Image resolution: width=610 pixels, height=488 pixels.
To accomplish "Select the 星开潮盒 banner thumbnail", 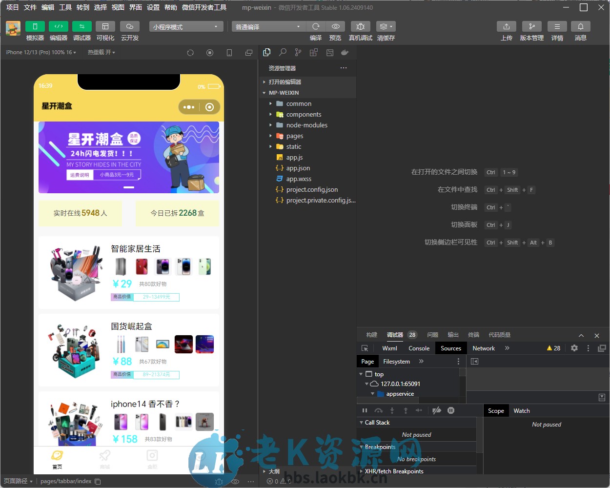I will click(x=128, y=157).
